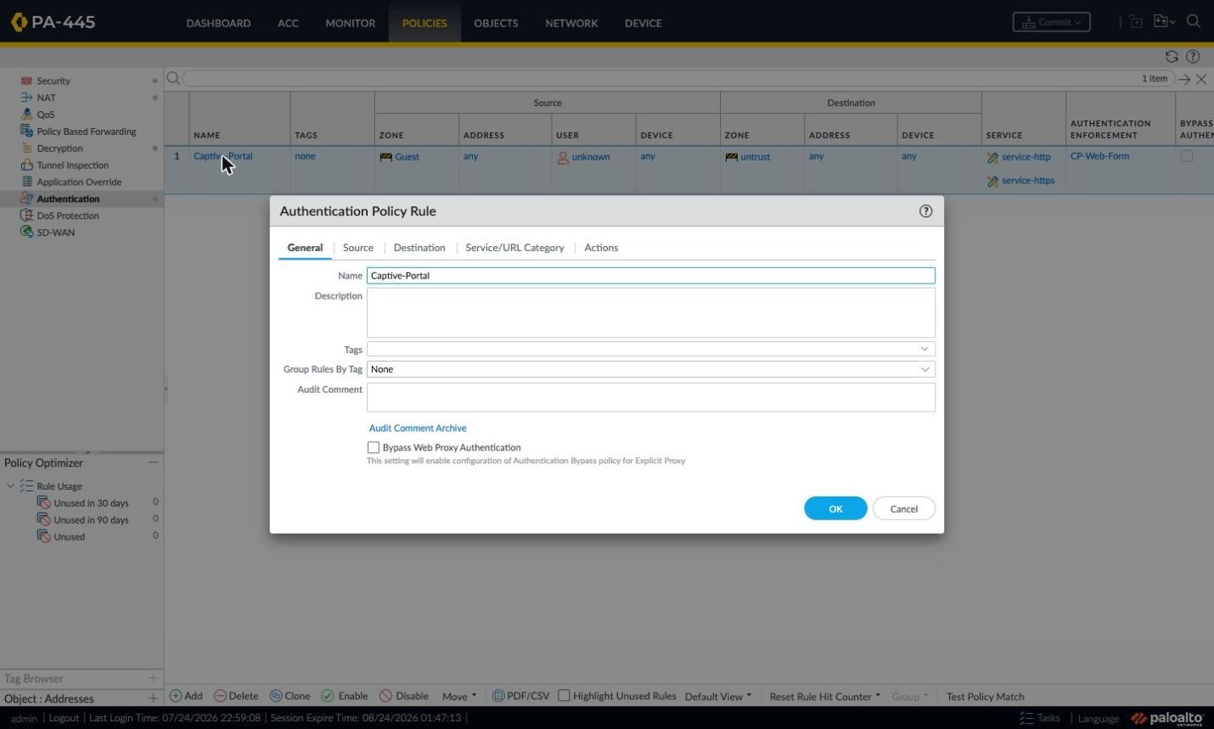Expand the Object : Addresses panel

[153, 698]
